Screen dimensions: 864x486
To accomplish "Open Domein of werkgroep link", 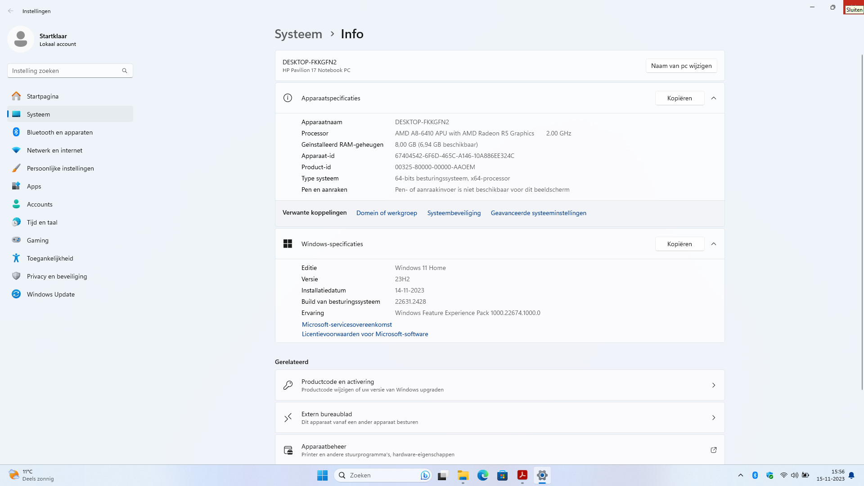I will pos(387,213).
